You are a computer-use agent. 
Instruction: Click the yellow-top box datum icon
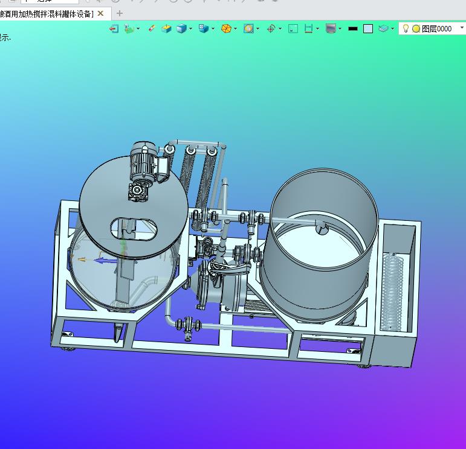point(166,28)
